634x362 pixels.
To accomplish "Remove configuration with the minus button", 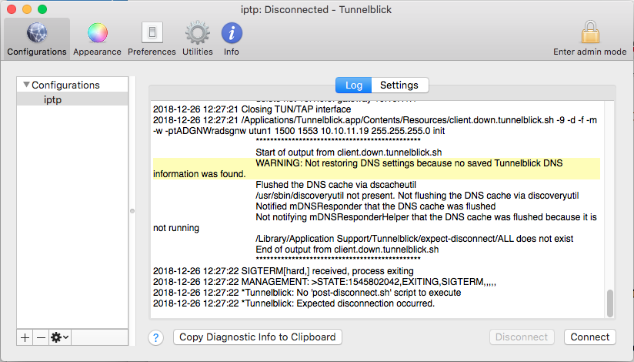I will pos(40,337).
